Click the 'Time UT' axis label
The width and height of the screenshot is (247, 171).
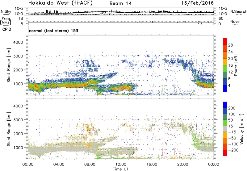(121, 169)
